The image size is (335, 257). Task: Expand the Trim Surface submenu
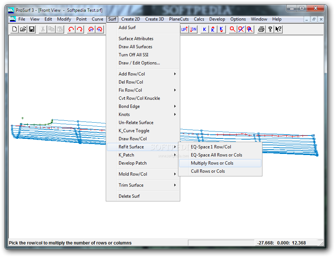(x=143, y=185)
